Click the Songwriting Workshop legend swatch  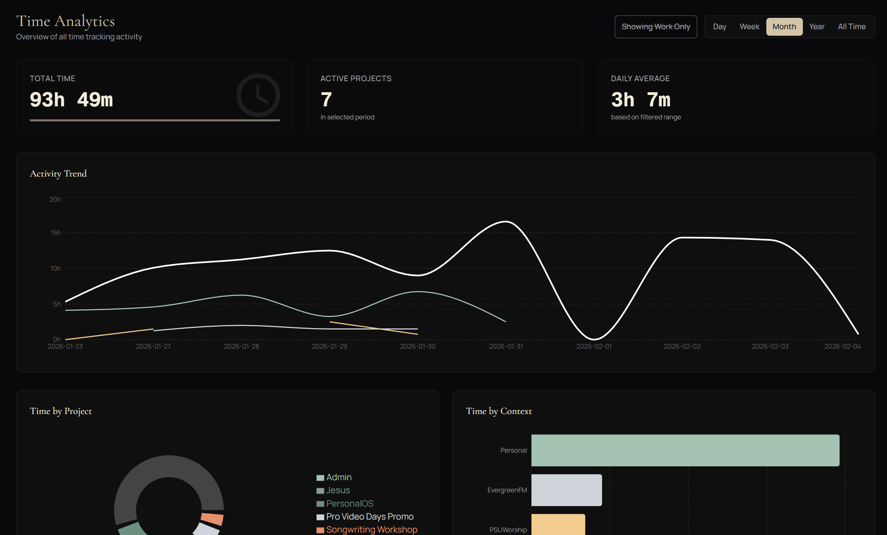pos(320,530)
